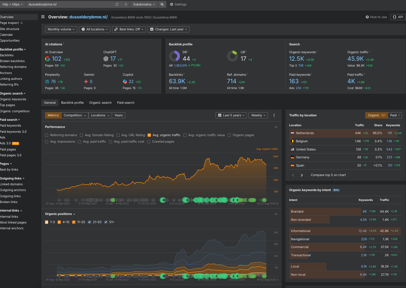Open the Subdomains mode dropdown

point(144,4)
